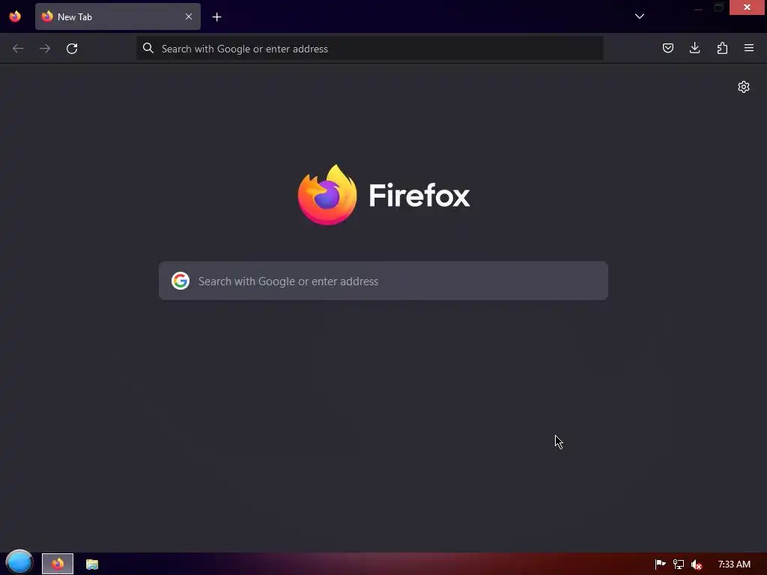This screenshot has height=575, width=767.
Task: Switch to the New Tab tab
Action: (x=118, y=16)
